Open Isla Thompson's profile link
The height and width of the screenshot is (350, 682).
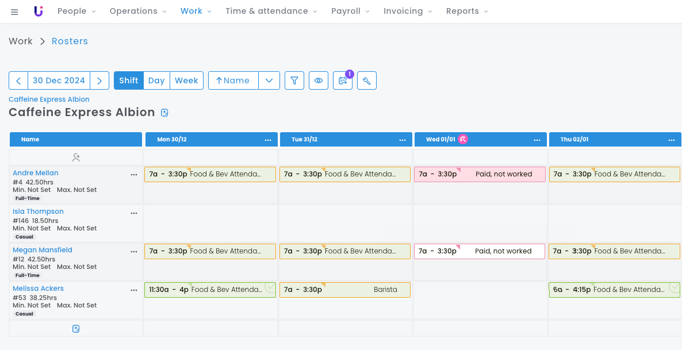pos(38,211)
